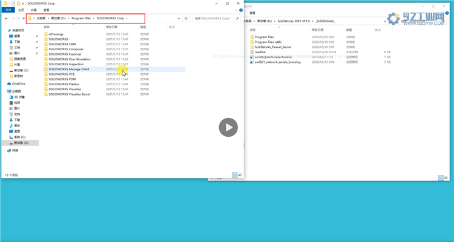Switch to large icons view in SOLIDWORKS Corp window
The width and height of the screenshot is (454, 242).
tap(240, 175)
